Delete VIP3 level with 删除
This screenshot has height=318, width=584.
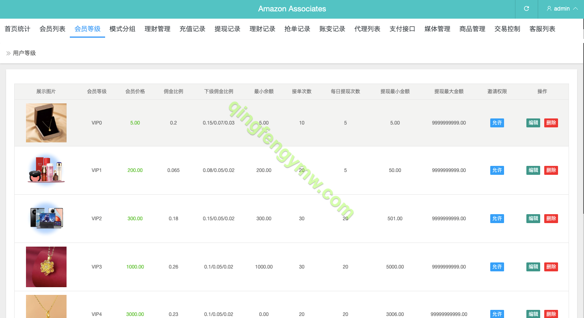tap(551, 267)
